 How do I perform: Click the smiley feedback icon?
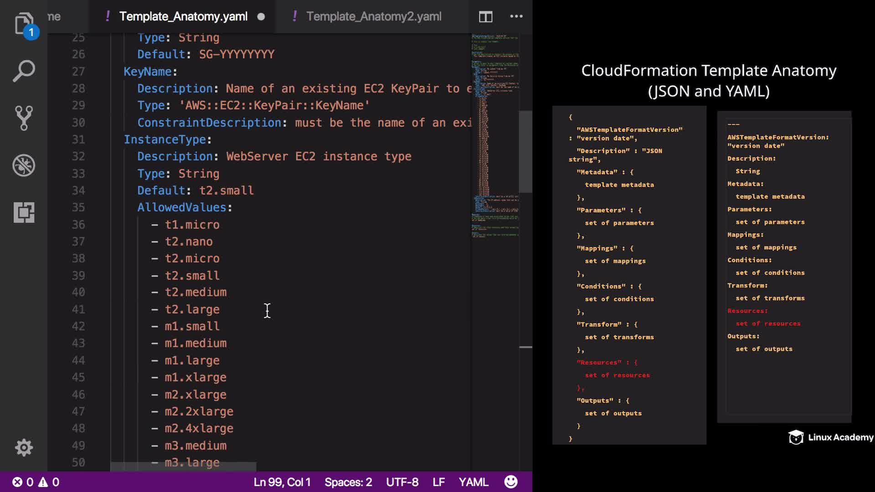(x=511, y=482)
